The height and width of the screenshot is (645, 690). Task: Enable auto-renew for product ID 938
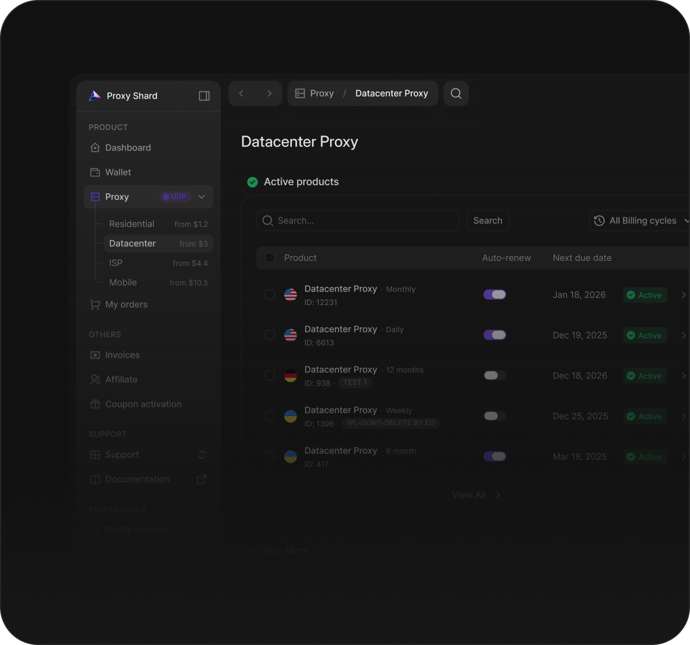pos(494,375)
